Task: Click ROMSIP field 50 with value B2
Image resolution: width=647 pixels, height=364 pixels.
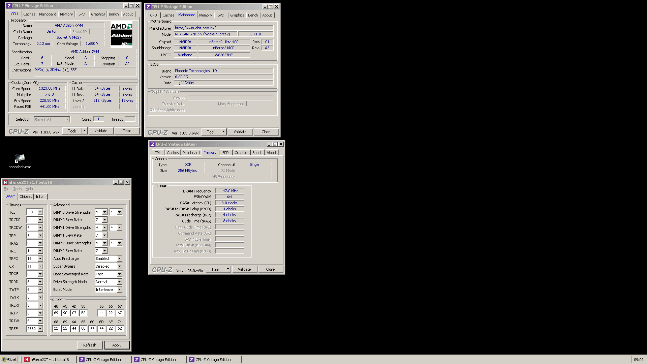Action: 84,313
